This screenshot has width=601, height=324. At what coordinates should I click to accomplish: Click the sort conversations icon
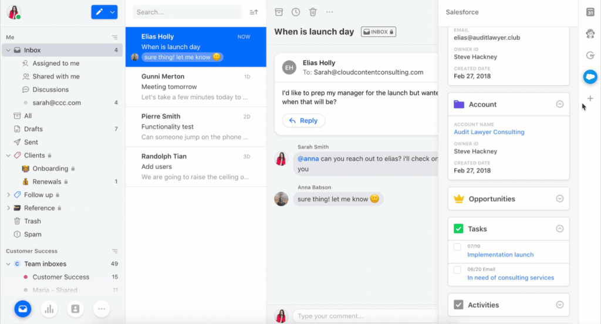[x=254, y=12]
